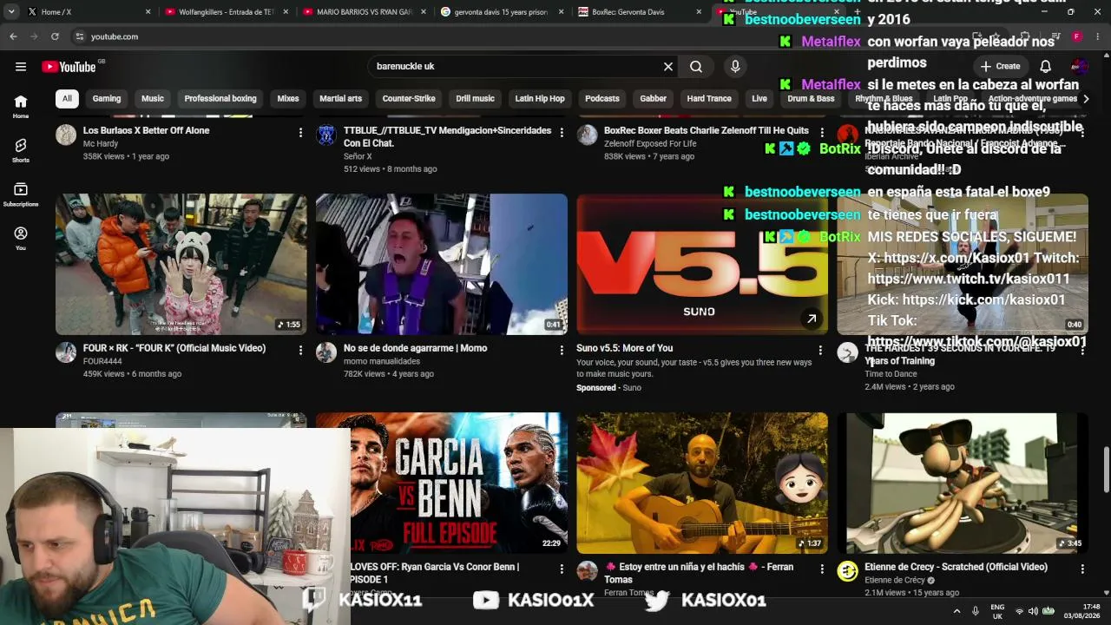
Task: Play the Etienne de Crecy Scratched thumbnail
Action: point(963,483)
